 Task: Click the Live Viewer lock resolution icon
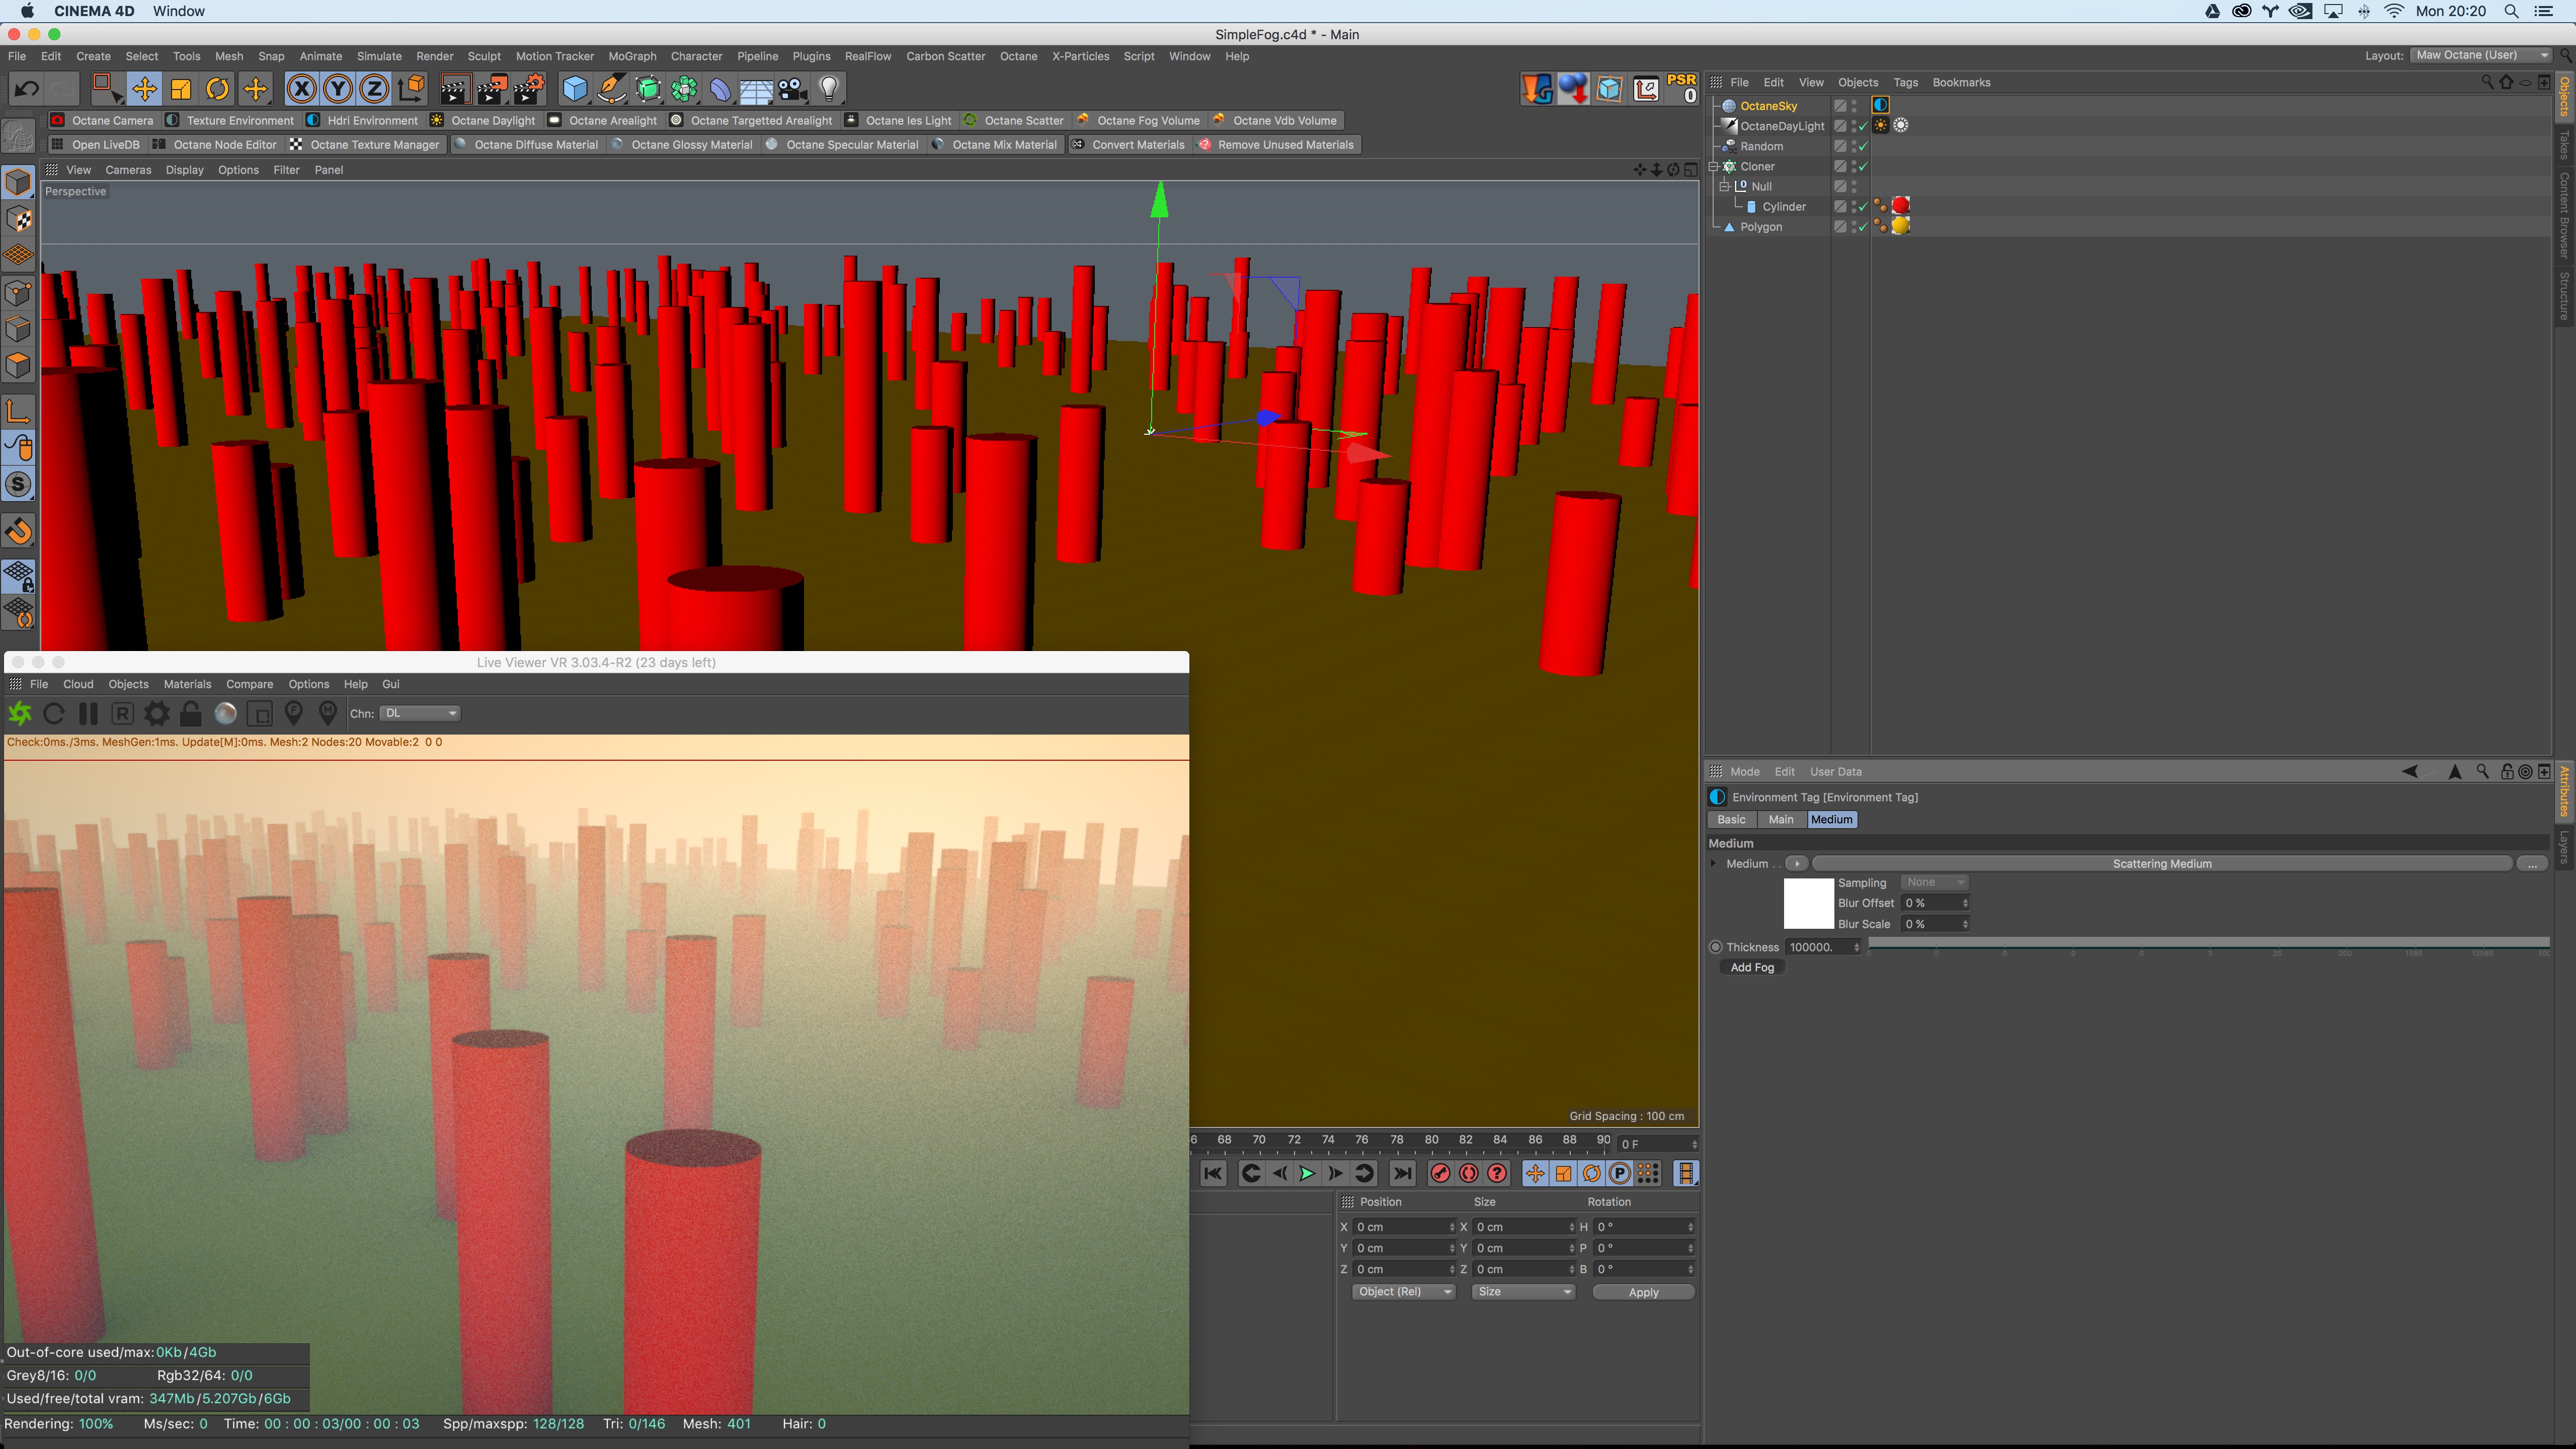point(191,713)
